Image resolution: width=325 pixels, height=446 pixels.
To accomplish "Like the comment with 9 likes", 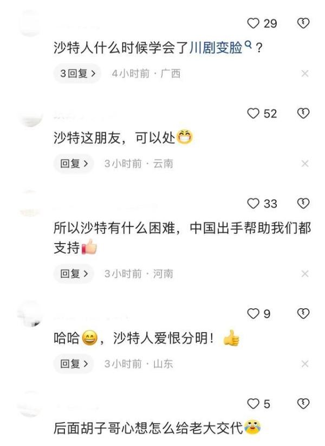I will tap(253, 314).
